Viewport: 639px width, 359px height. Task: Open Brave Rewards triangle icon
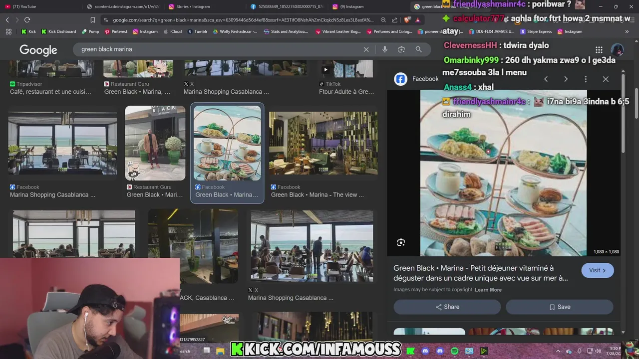pos(418,20)
